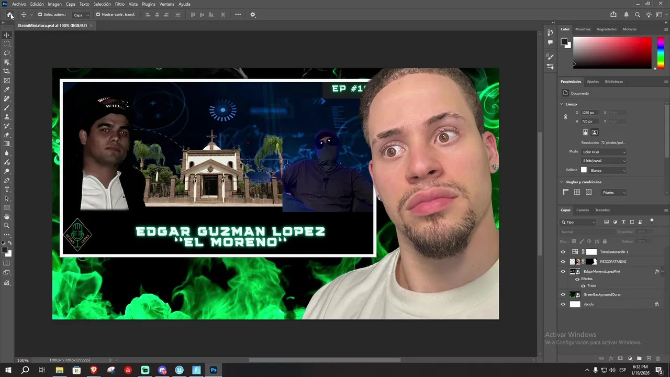Toggle the layer filter on/off switch
Viewport: 670px width, 377px height.
tap(652, 221)
